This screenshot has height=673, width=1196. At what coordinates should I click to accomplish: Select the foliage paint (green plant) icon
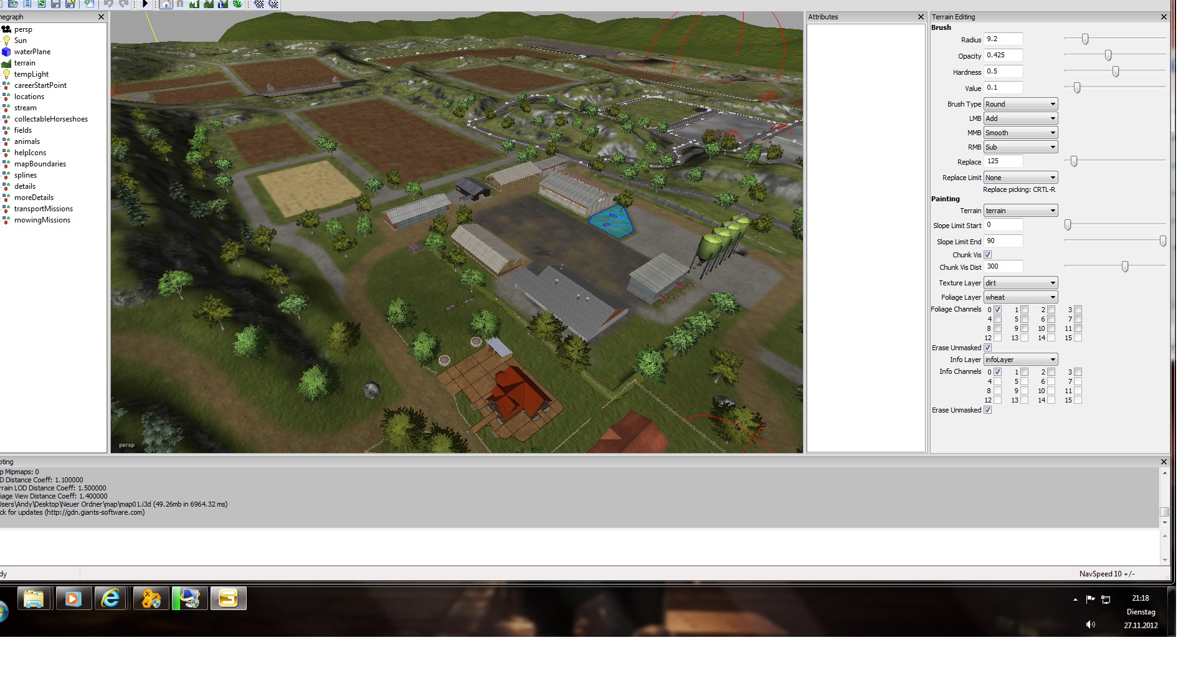tap(237, 4)
